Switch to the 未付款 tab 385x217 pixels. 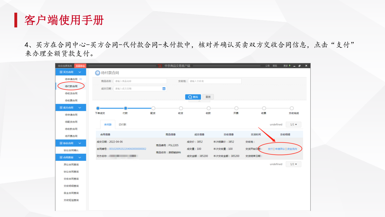coord(108,124)
